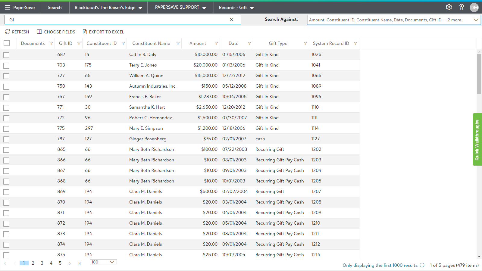This screenshot has height=271, width=482.
Task: Select checkbox for Ginger Rosenberg row
Action: (x=6, y=139)
